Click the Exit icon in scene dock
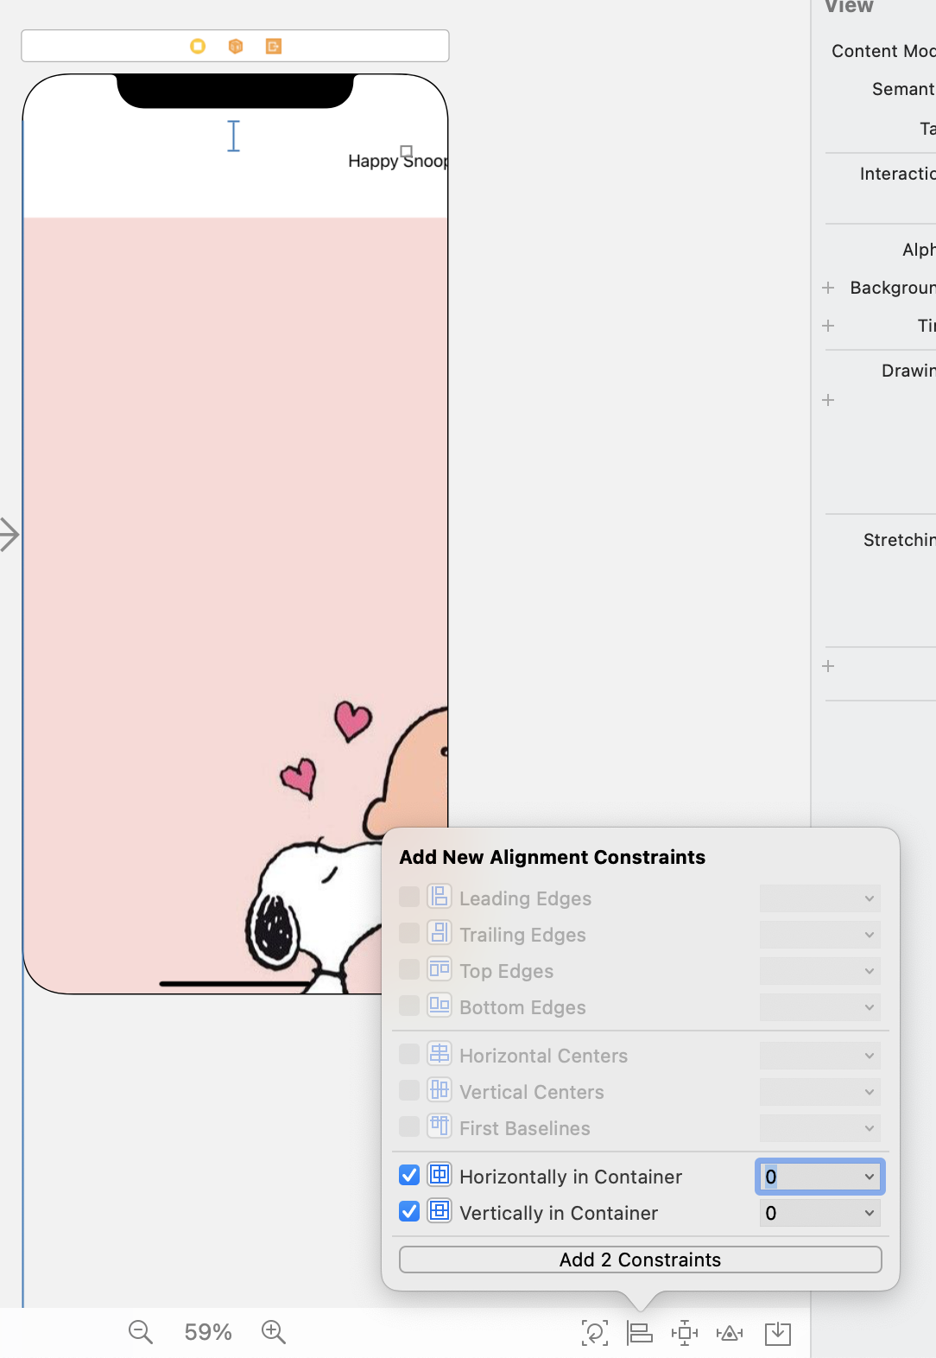The width and height of the screenshot is (936, 1358). pyautogui.click(x=274, y=46)
